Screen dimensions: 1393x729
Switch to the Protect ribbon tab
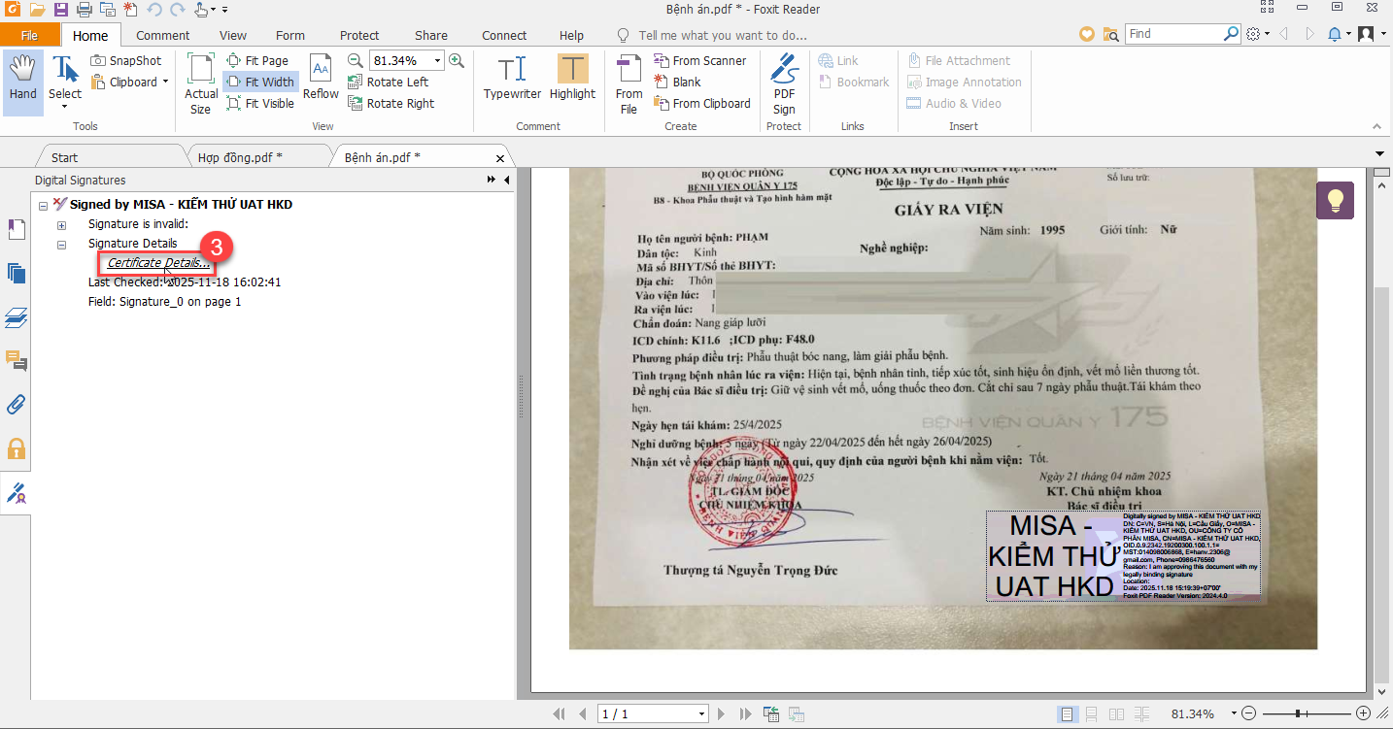coord(359,35)
